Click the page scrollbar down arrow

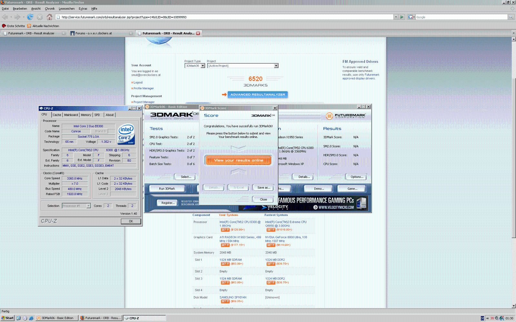tap(513, 306)
